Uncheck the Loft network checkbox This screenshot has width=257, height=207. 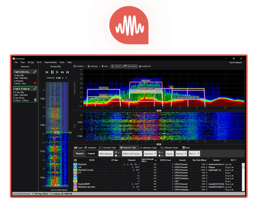pyautogui.click(x=75, y=167)
